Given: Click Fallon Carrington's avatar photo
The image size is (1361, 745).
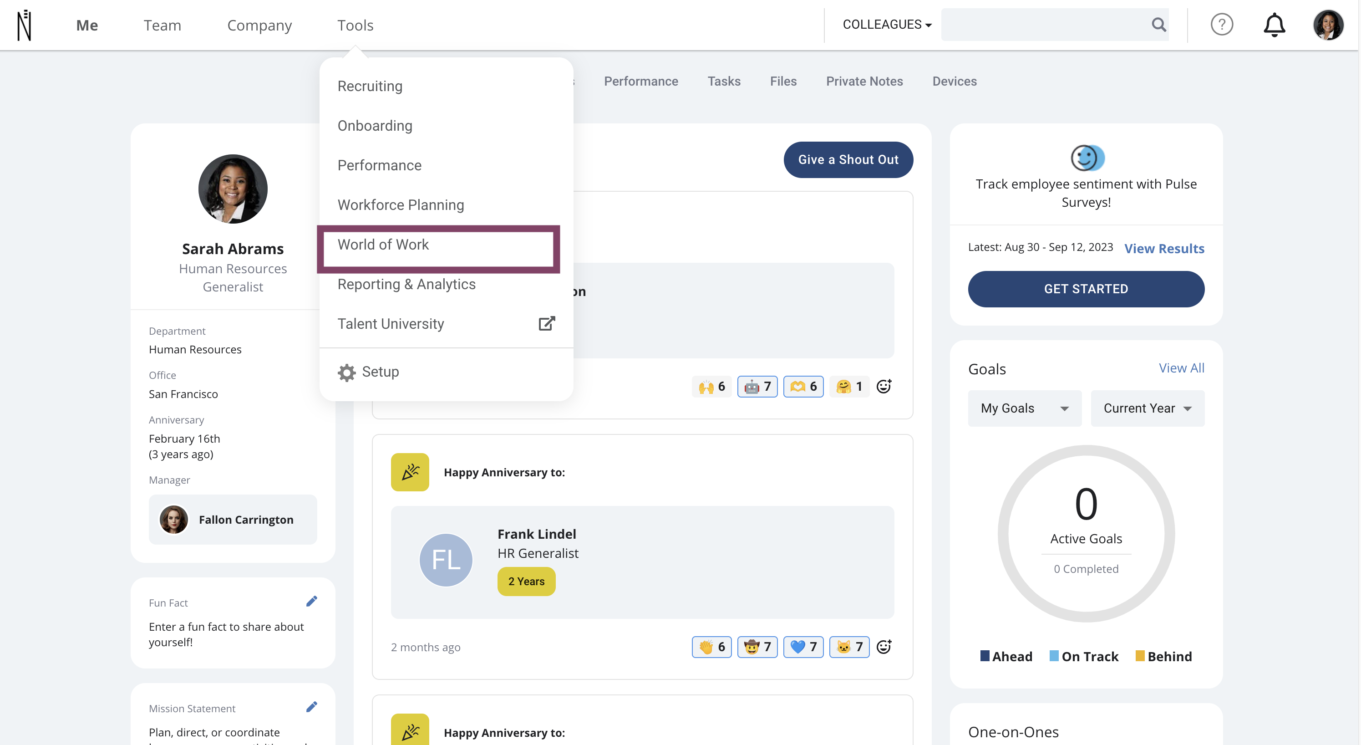Looking at the screenshot, I should click(174, 519).
